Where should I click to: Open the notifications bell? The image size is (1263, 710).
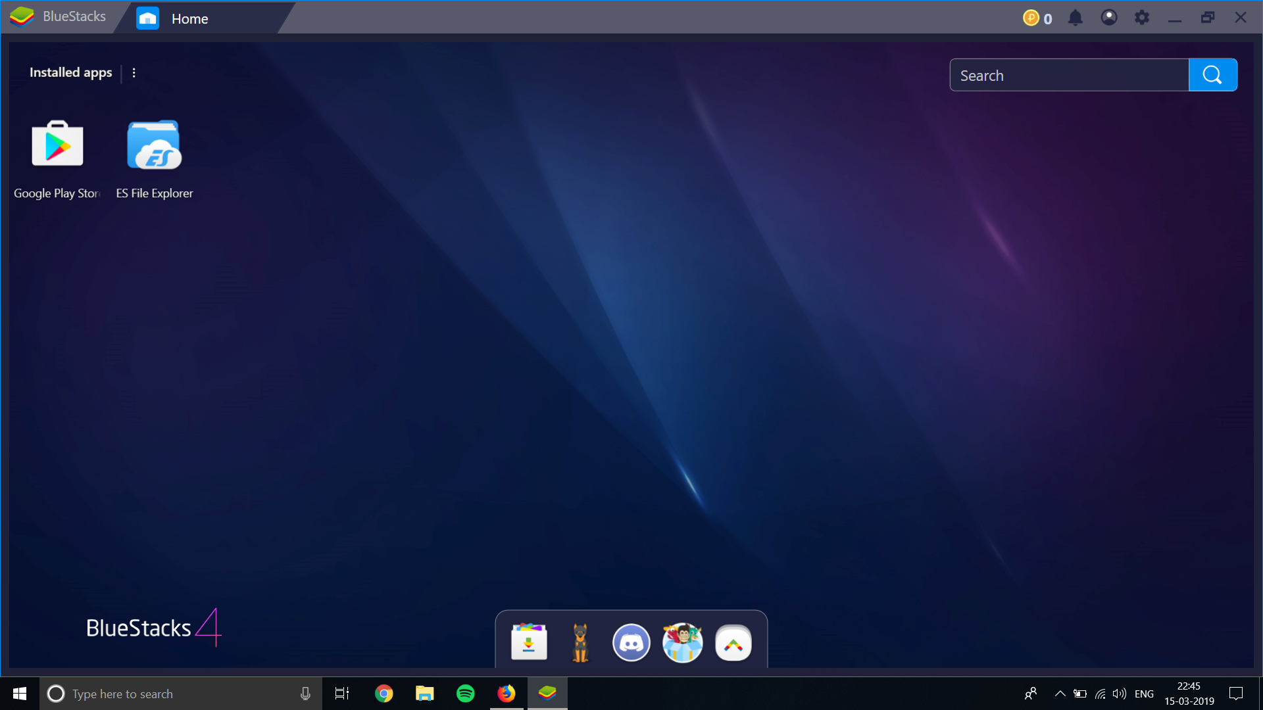[1075, 18]
